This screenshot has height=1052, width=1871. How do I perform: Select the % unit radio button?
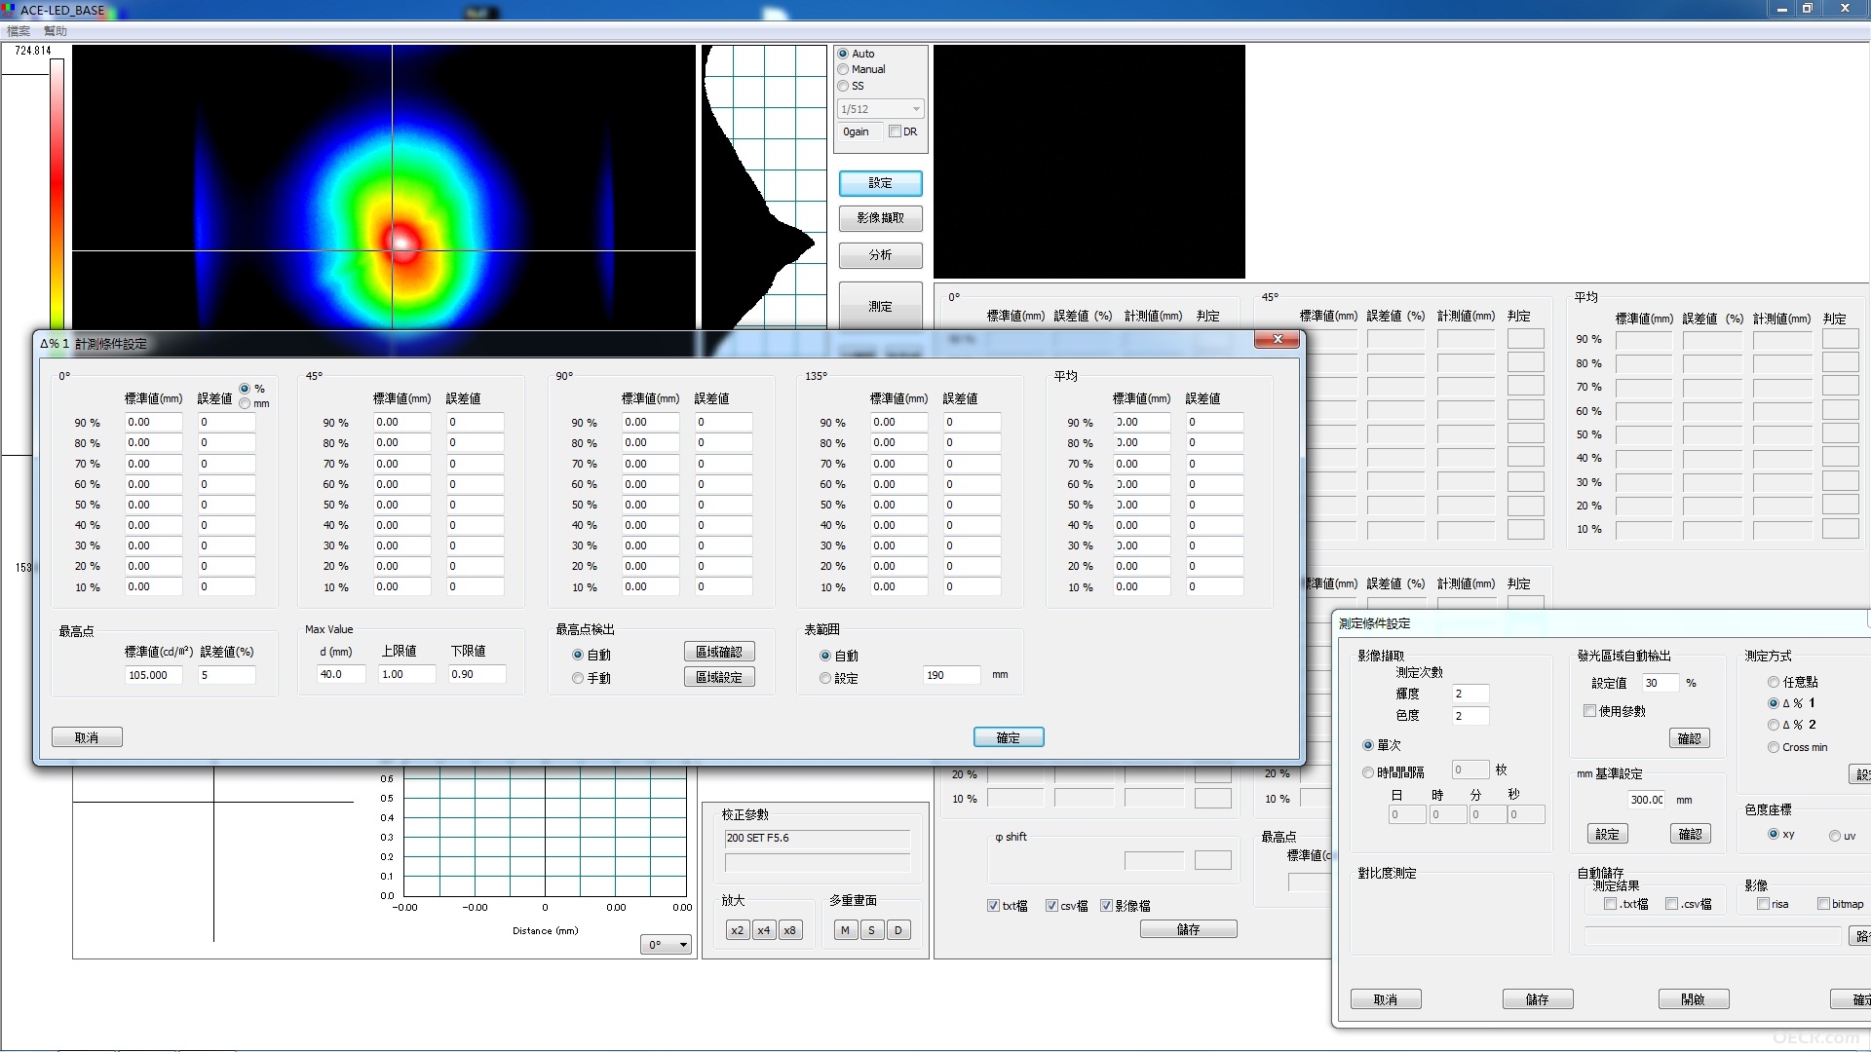[245, 389]
